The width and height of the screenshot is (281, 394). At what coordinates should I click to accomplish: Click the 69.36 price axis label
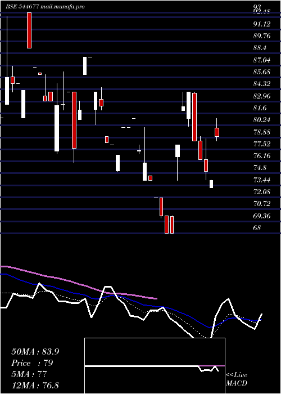point(262,216)
